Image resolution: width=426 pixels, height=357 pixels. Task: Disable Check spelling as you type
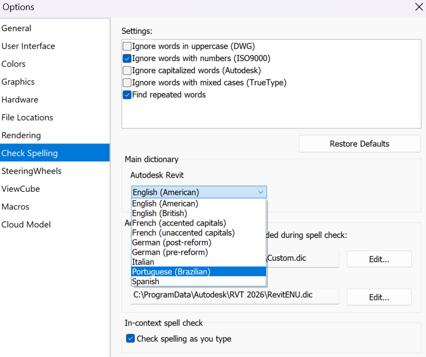(130, 339)
